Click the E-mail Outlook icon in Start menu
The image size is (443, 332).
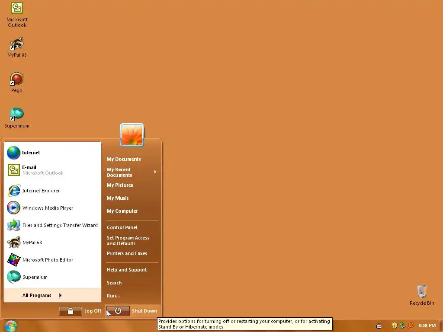point(13,170)
